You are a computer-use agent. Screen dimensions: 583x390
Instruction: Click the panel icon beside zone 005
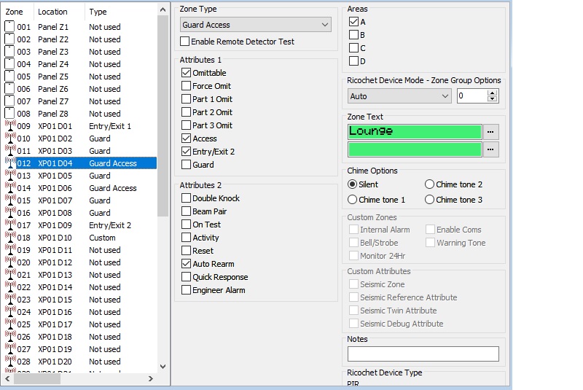pos(9,77)
